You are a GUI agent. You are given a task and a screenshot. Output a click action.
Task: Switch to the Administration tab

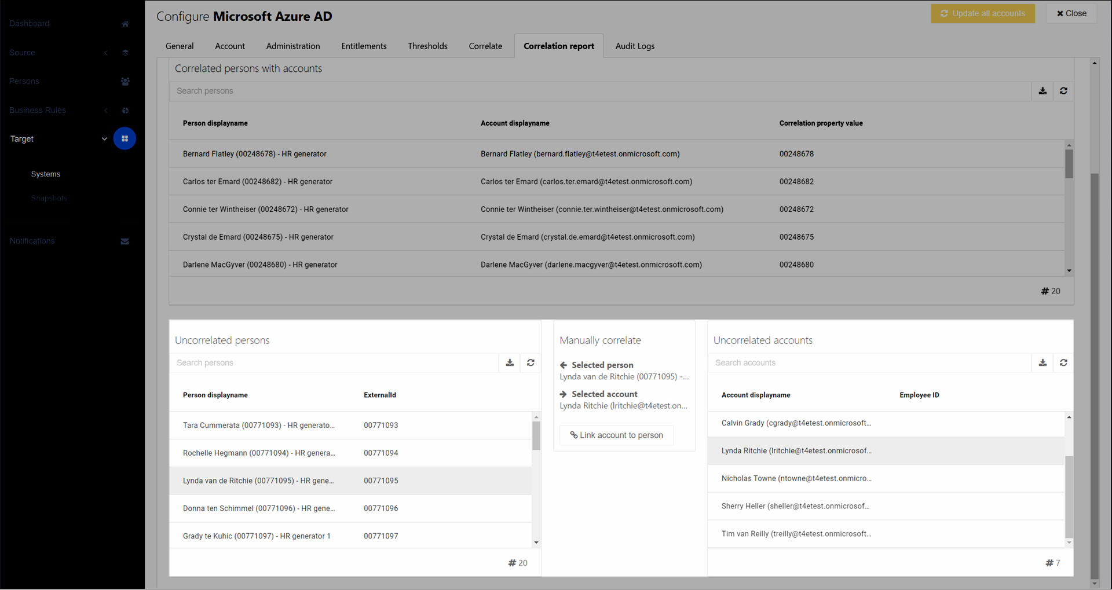pos(293,46)
